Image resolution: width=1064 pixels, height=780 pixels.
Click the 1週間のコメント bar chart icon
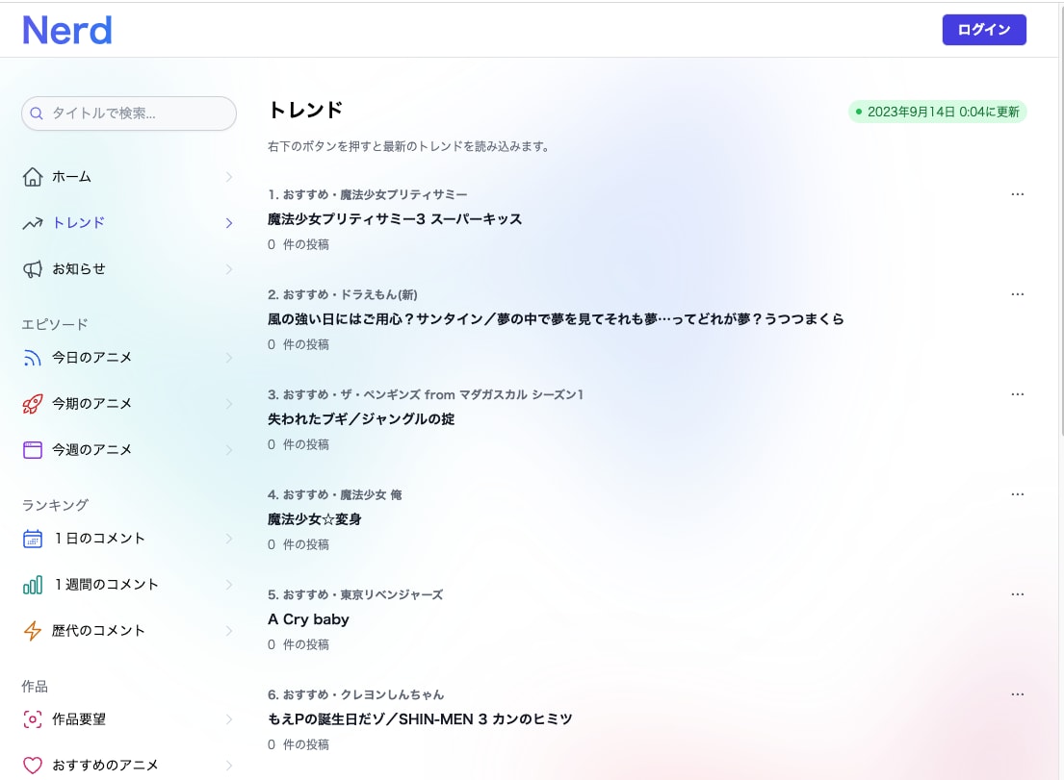point(33,585)
